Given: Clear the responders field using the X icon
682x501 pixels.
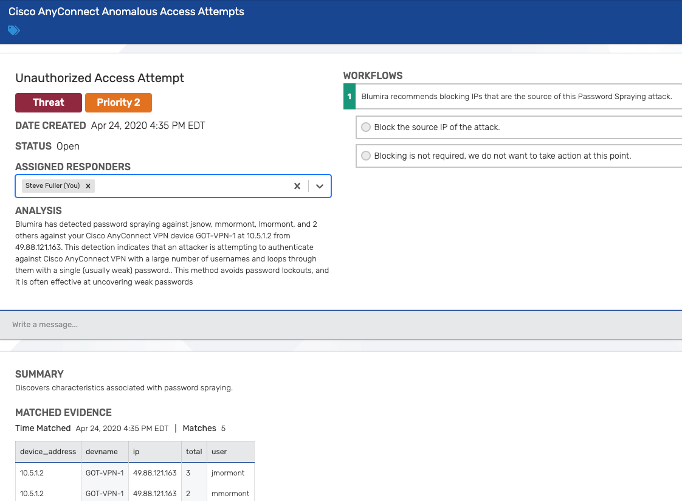Looking at the screenshot, I should pyautogui.click(x=297, y=186).
